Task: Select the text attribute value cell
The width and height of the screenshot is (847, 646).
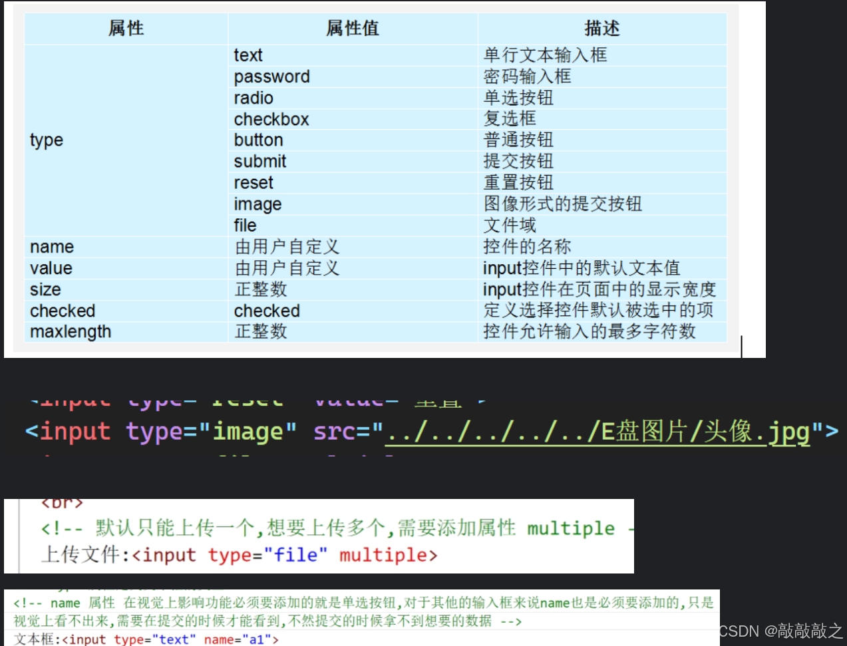Action: [247, 55]
